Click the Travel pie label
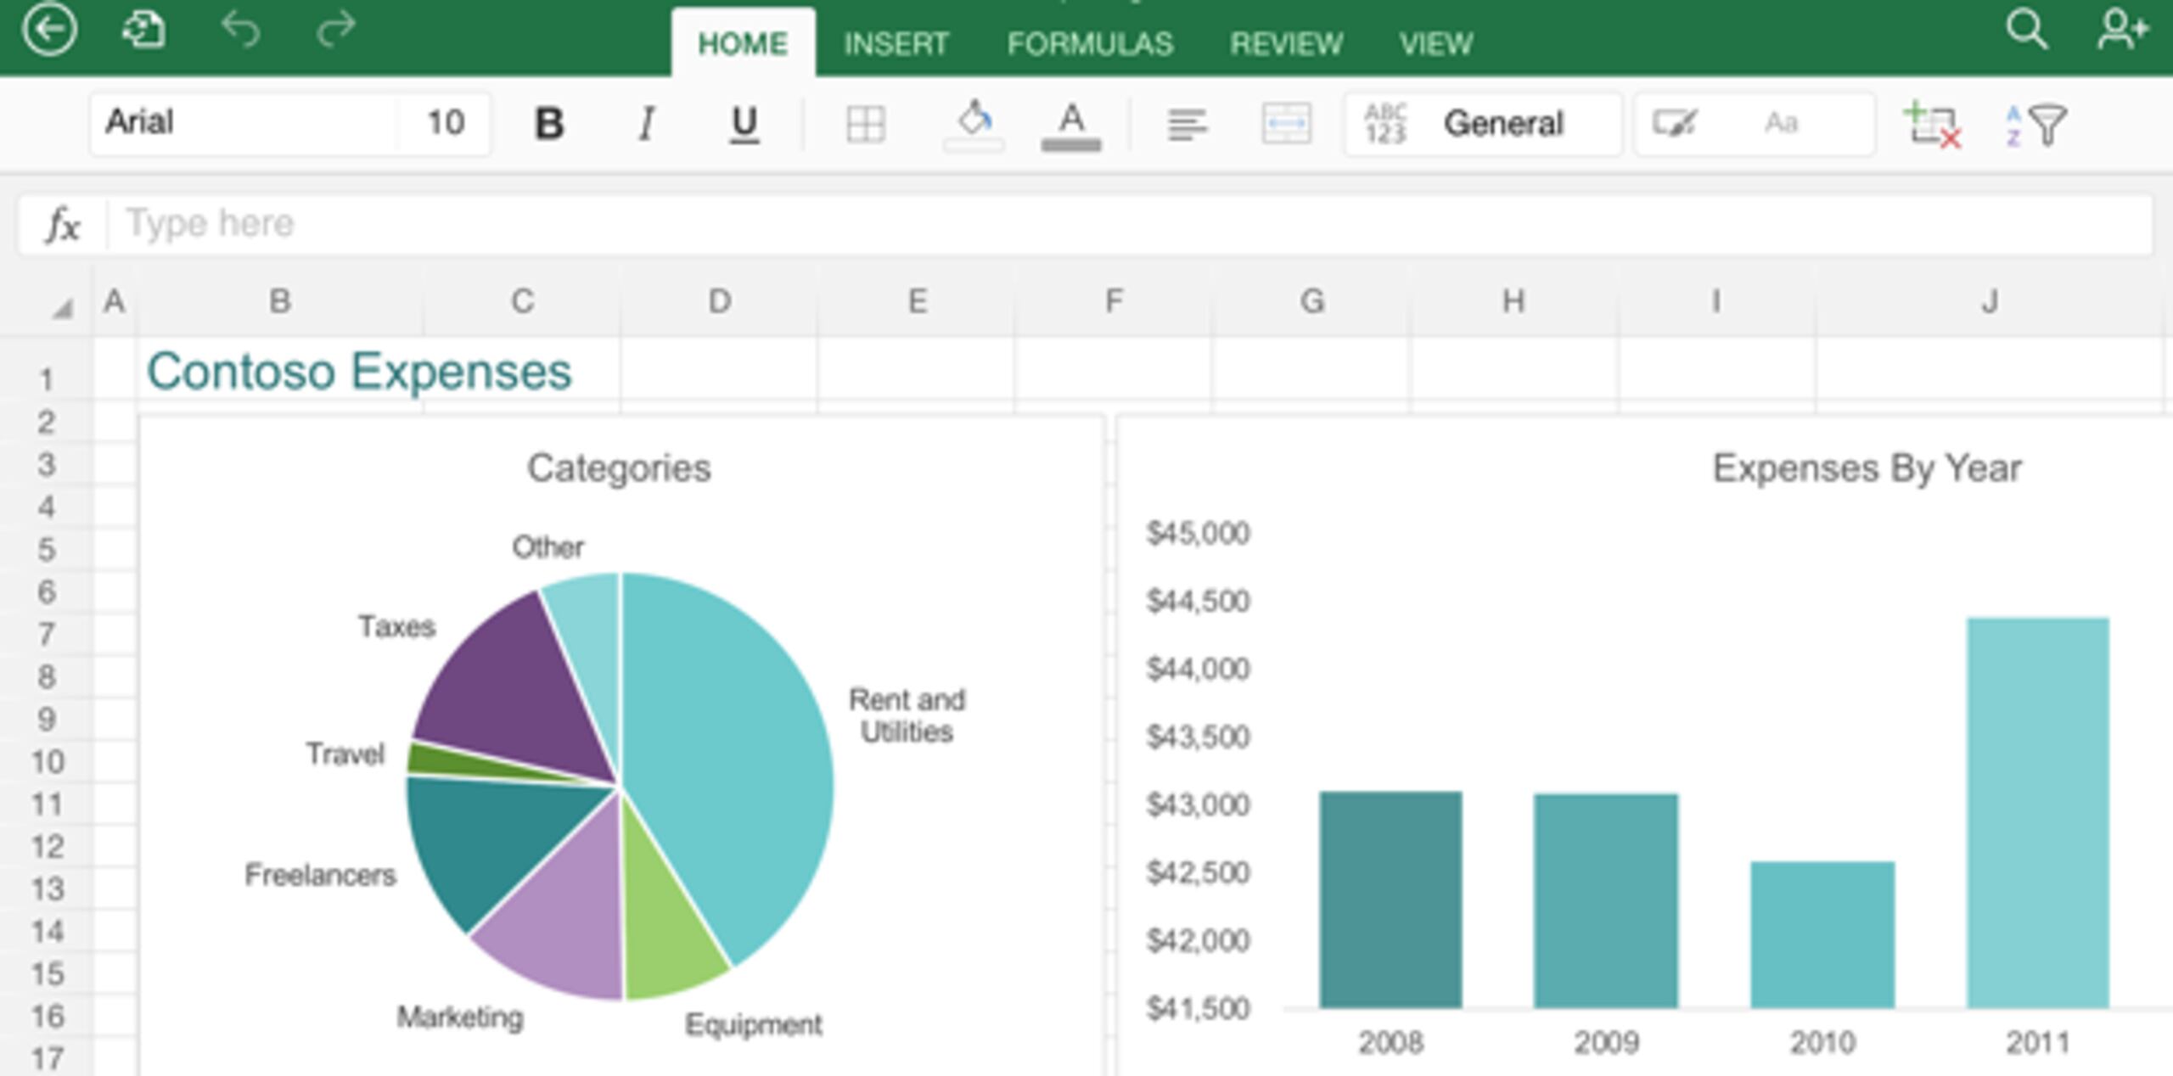2173x1076 pixels. tap(345, 754)
